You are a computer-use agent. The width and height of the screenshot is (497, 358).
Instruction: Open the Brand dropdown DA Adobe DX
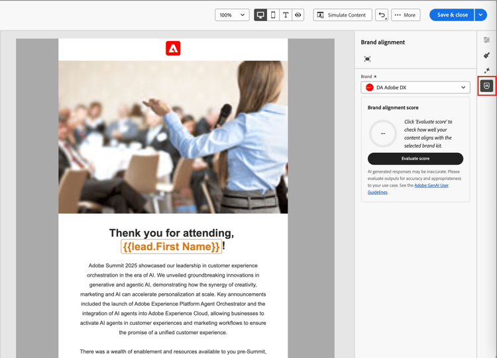415,87
